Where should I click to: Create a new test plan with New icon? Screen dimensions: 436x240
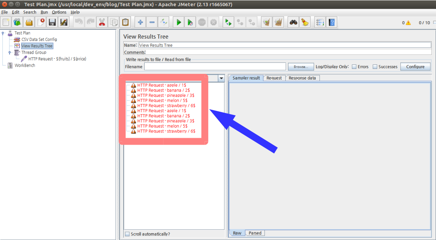[6, 22]
